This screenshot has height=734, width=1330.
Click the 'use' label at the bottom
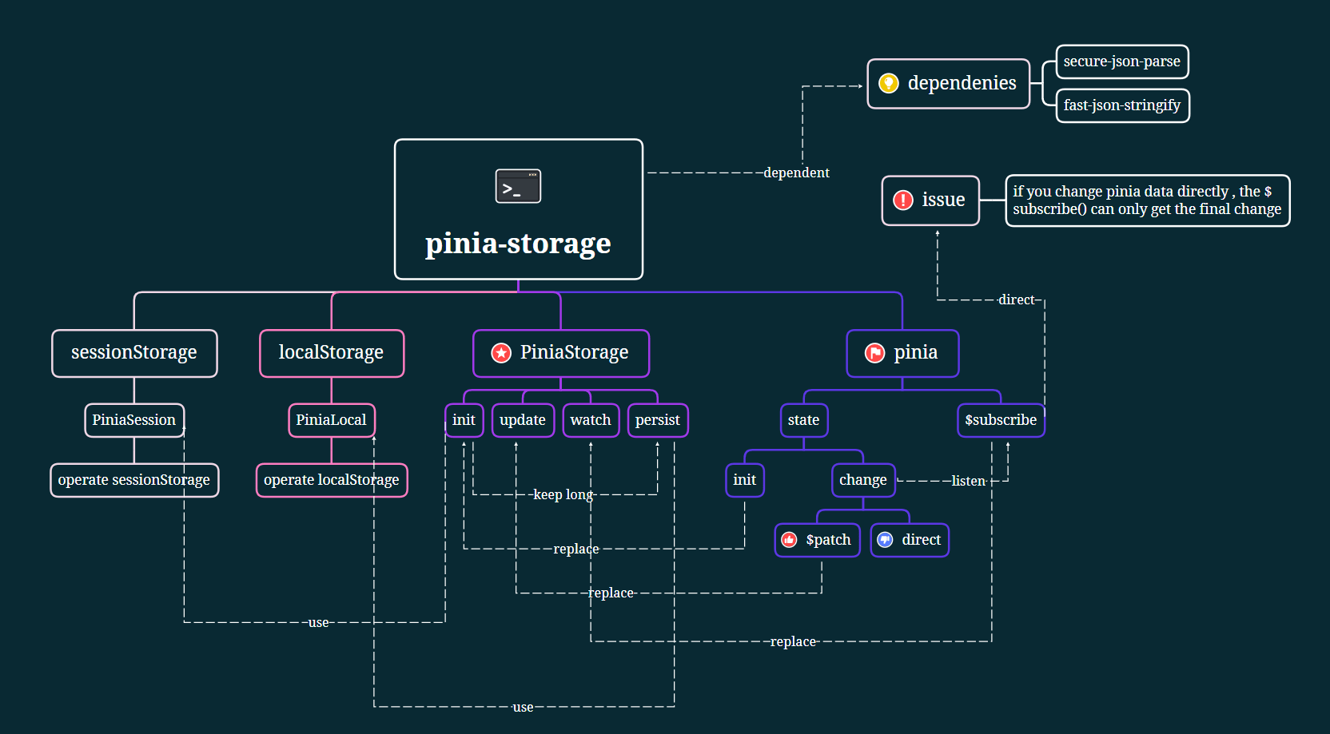click(x=523, y=707)
